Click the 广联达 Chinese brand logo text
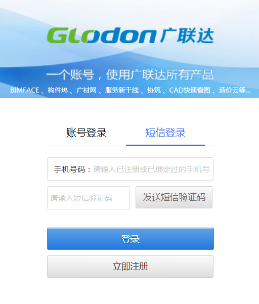The width and height of the screenshot is (259, 304). (x=187, y=35)
